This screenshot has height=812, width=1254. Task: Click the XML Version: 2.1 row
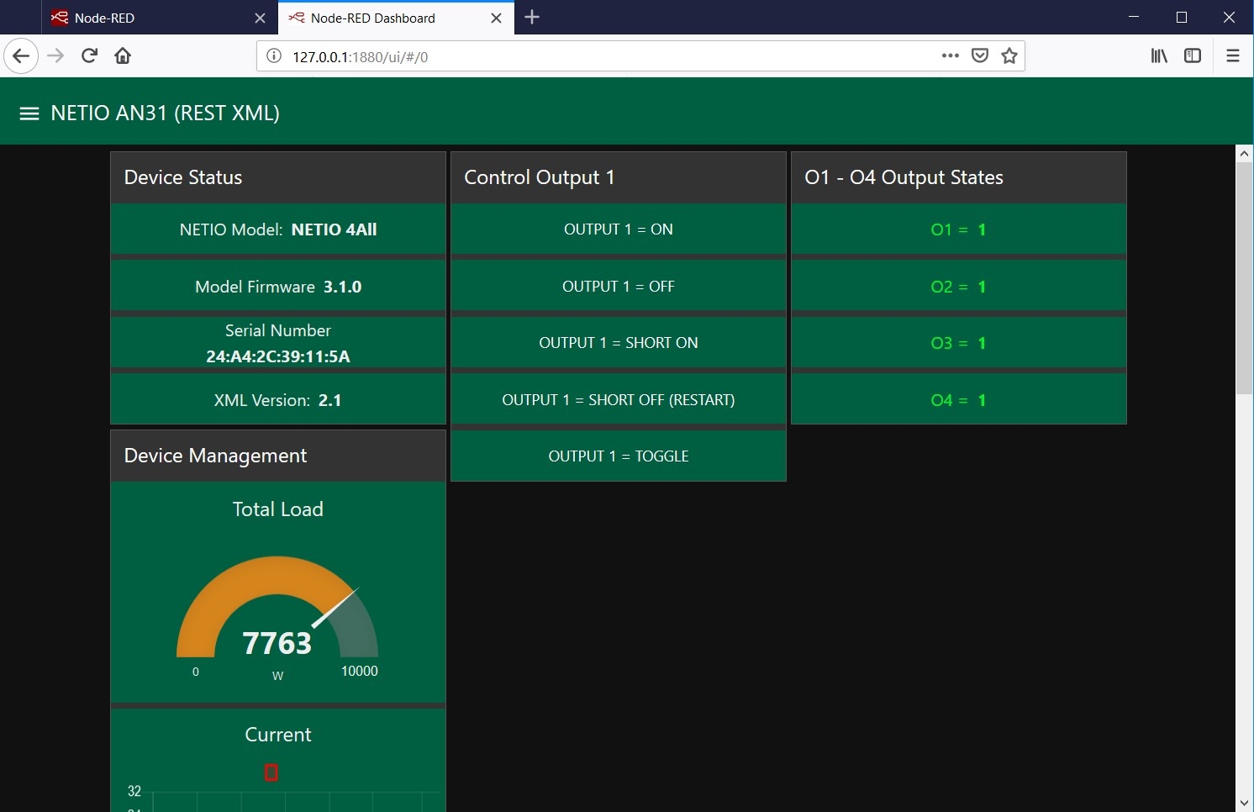[x=278, y=400]
